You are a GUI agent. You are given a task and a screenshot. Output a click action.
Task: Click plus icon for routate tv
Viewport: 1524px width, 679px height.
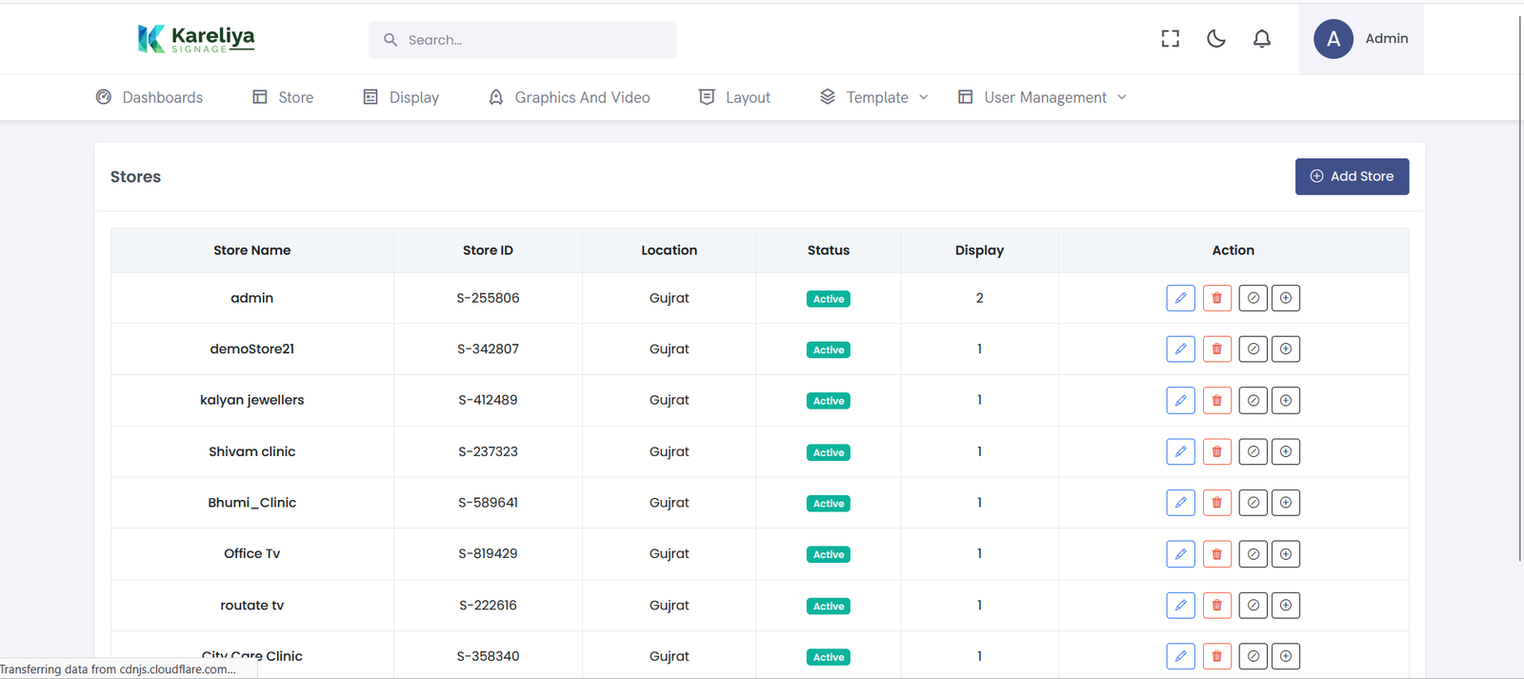pos(1286,606)
